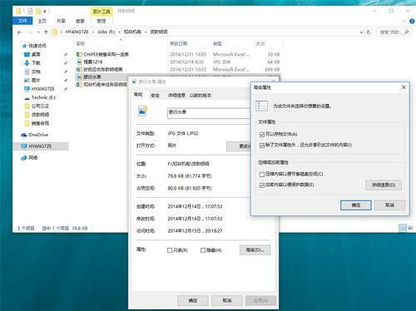Switch to large icons view at bottom-right
The width and height of the screenshot is (416, 311).
tap(410, 228)
